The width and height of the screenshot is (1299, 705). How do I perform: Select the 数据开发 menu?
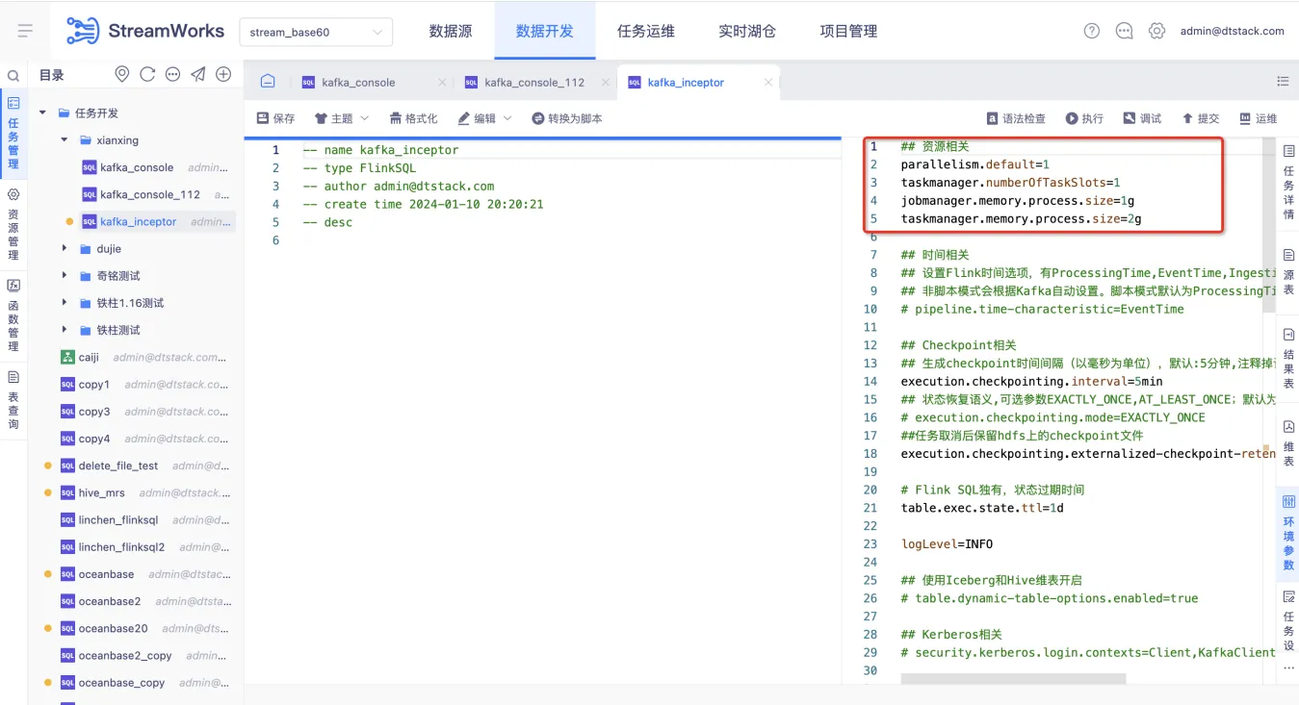click(x=545, y=31)
